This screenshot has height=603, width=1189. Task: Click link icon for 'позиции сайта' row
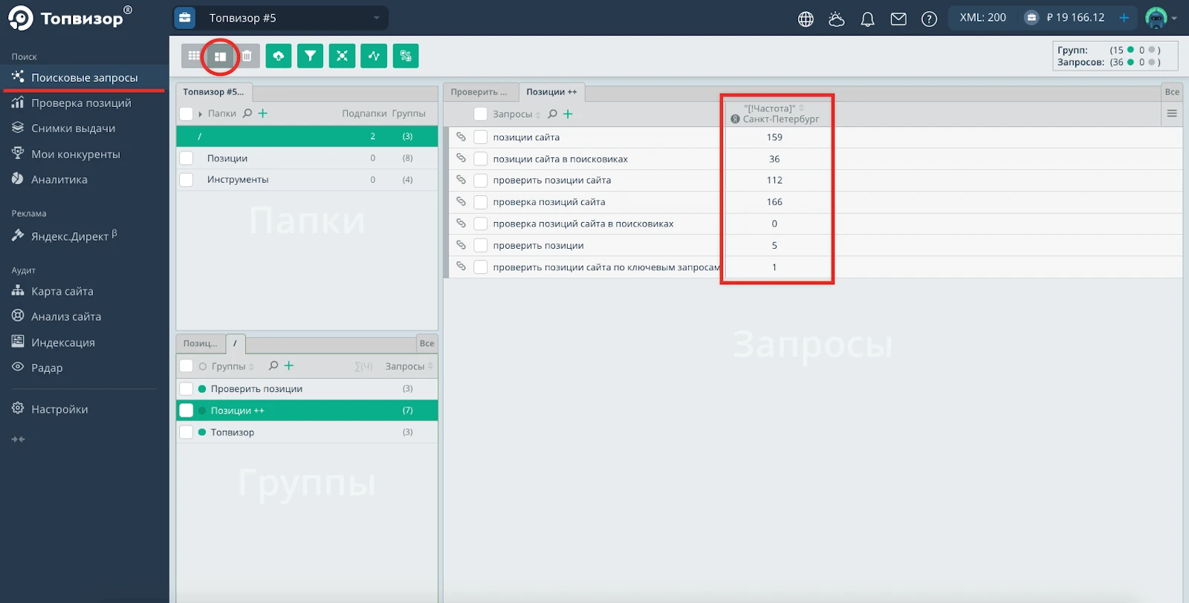pyautogui.click(x=461, y=137)
